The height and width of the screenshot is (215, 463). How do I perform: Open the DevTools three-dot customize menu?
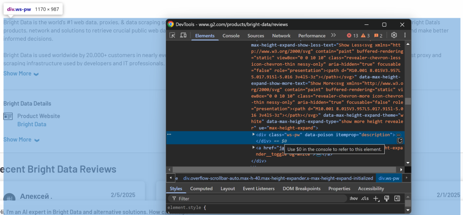pyautogui.click(x=404, y=35)
